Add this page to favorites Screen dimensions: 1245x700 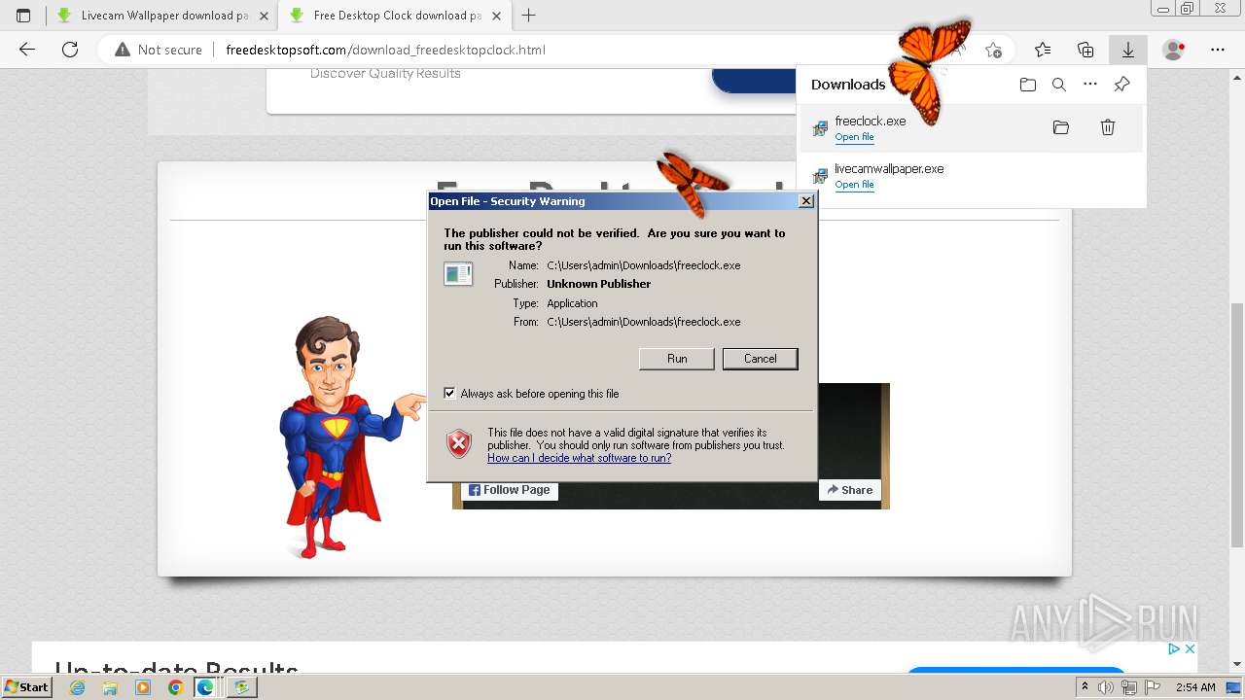tap(993, 50)
